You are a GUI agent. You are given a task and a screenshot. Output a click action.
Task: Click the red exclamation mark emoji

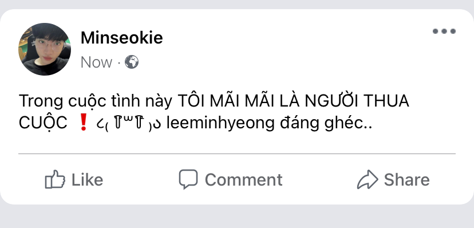[x=83, y=123]
